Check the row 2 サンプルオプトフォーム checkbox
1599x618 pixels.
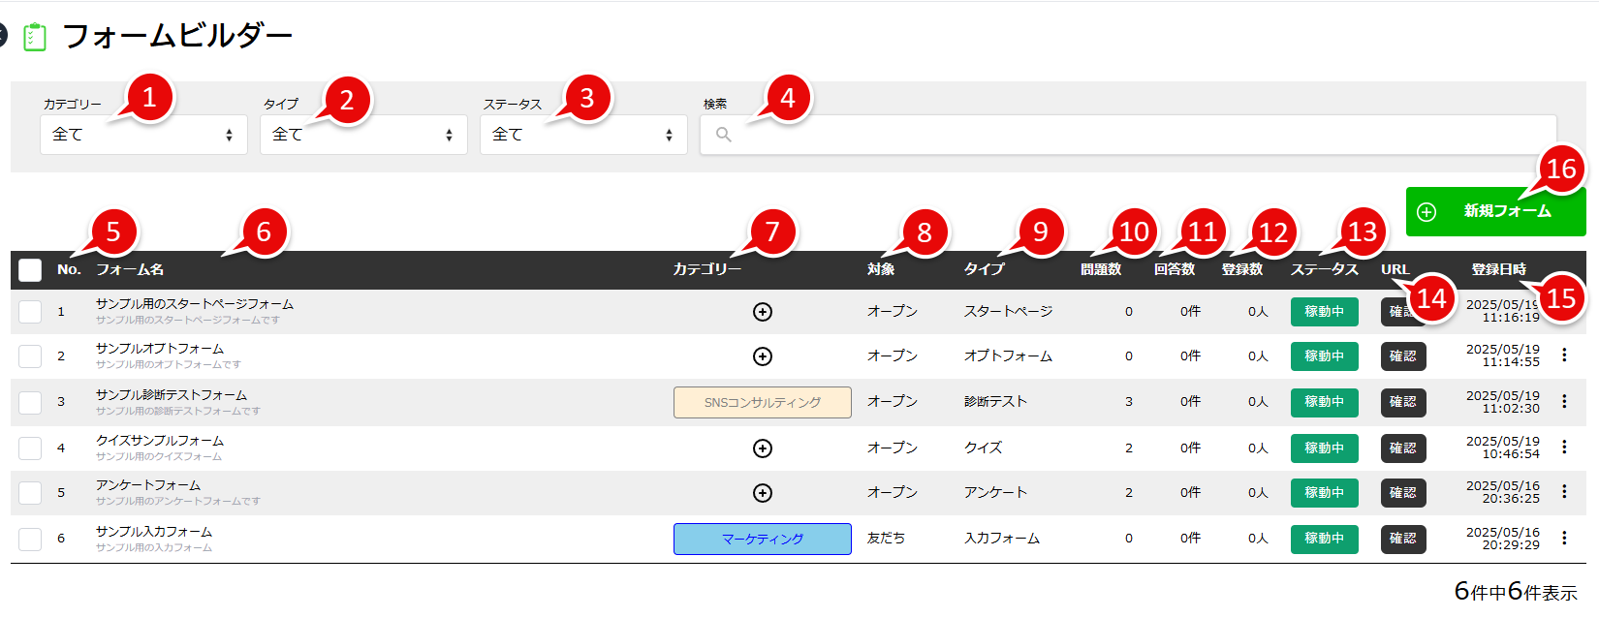coord(30,356)
